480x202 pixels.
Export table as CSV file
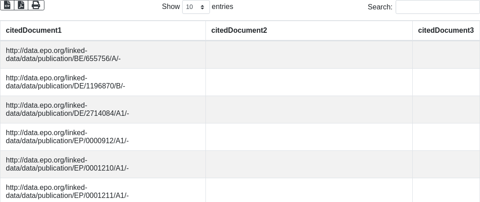(x=7, y=5)
